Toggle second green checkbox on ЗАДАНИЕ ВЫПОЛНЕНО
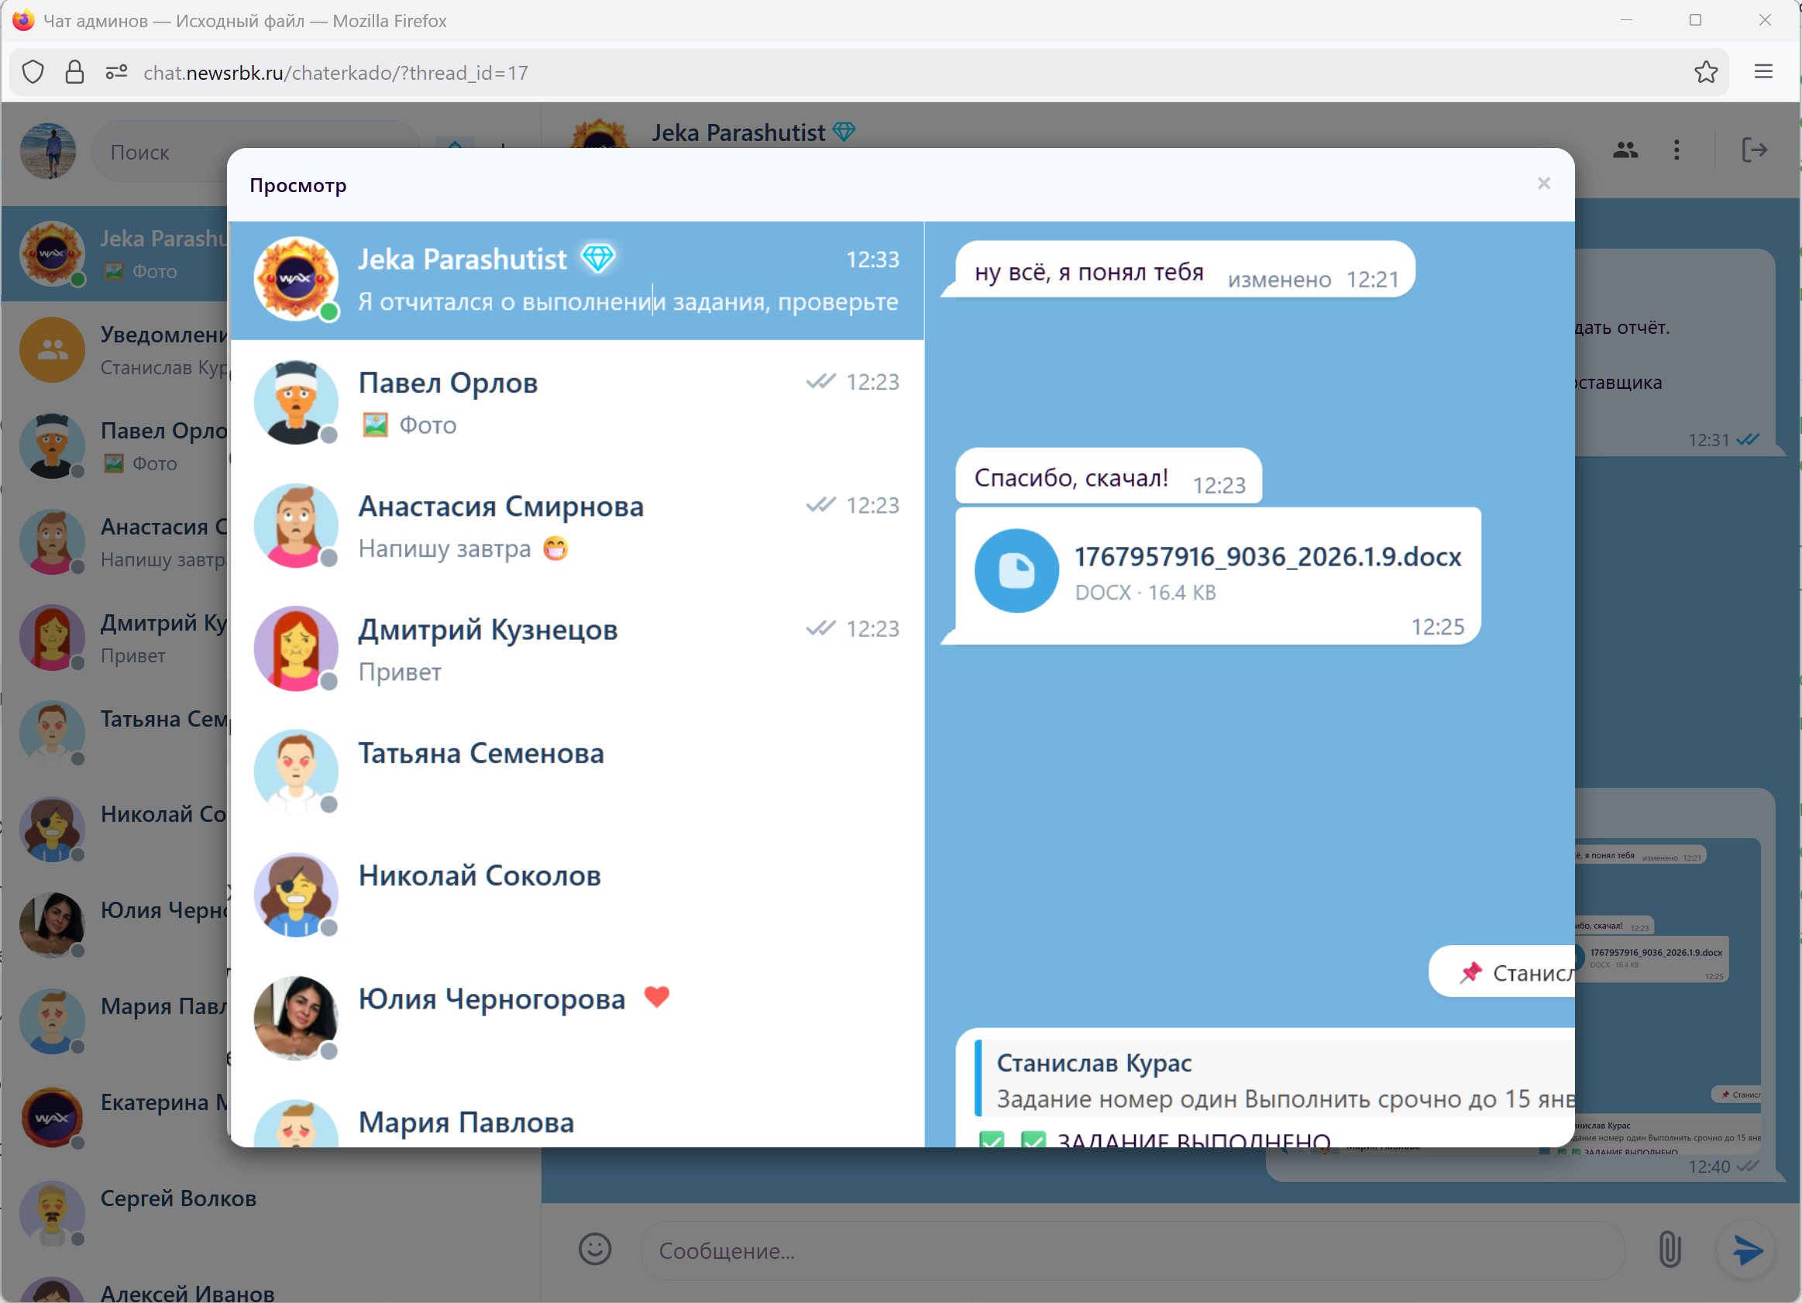 click(1034, 1140)
